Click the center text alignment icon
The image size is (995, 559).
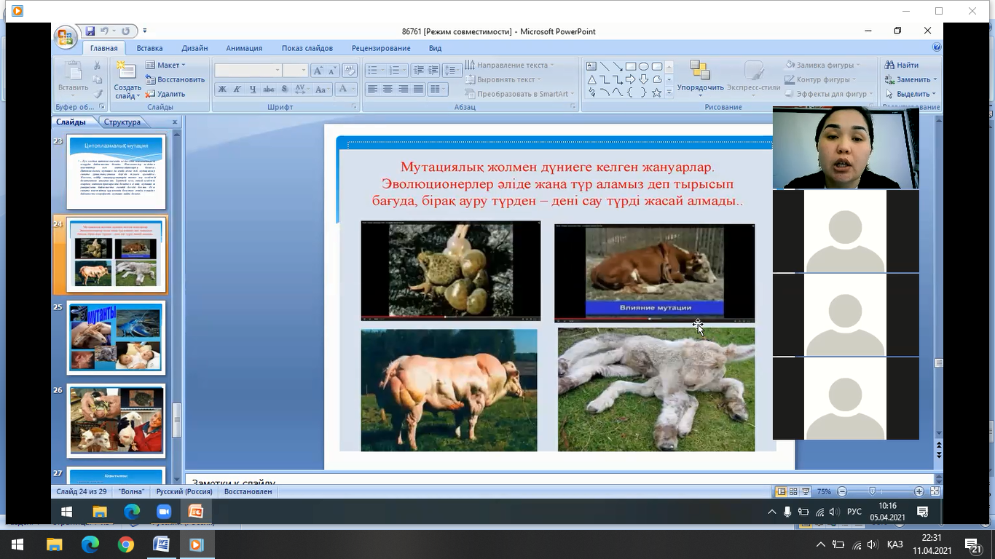(388, 89)
